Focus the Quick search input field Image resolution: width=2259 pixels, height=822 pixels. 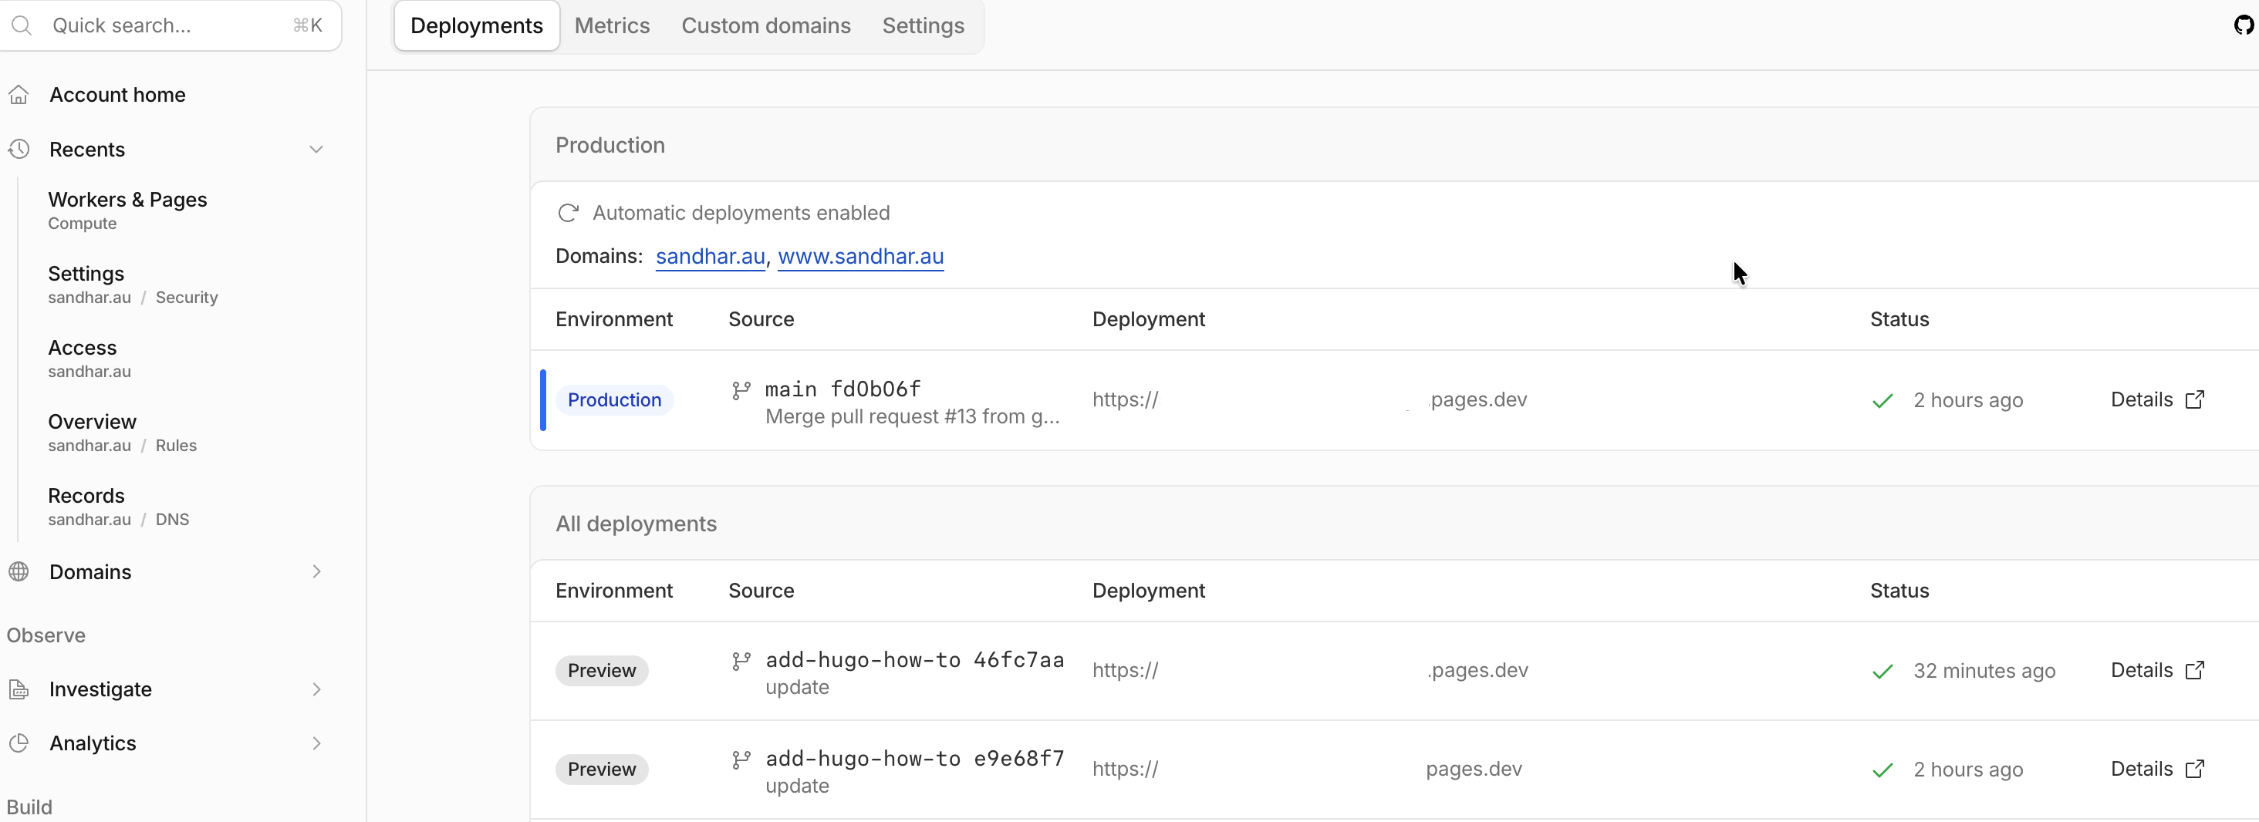pos(171,25)
